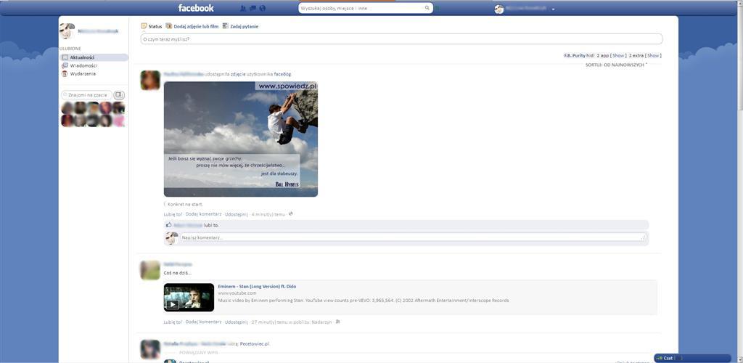
Task: Open the first post author's avatar
Action: pos(150,80)
